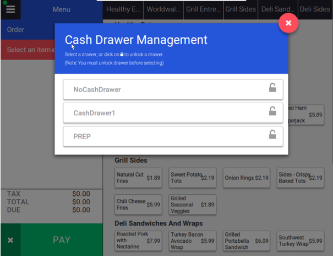Add Southwest Turkey Wrap item
Screen dimensions: 333x256
click(301, 241)
